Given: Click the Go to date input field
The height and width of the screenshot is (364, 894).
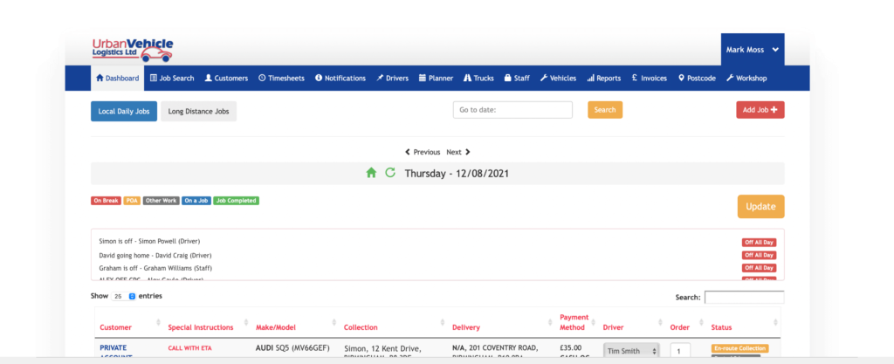Looking at the screenshot, I should click(512, 109).
